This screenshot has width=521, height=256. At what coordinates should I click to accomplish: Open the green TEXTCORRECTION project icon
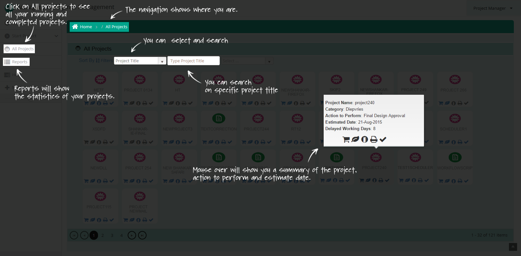[218, 118]
